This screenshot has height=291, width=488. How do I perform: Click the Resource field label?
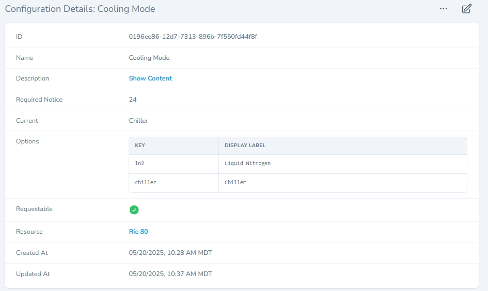[x=29, y=232]
